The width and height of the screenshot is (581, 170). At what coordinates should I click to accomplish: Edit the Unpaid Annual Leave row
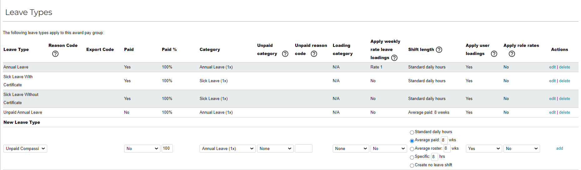click(x=552, y=112)
